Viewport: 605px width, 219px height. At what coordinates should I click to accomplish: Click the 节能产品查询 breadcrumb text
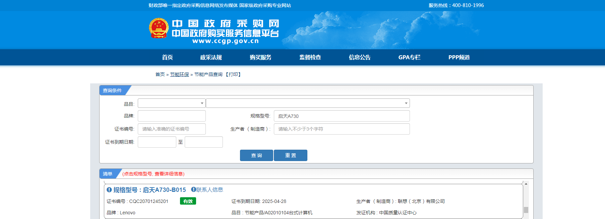tap(208, 74)
